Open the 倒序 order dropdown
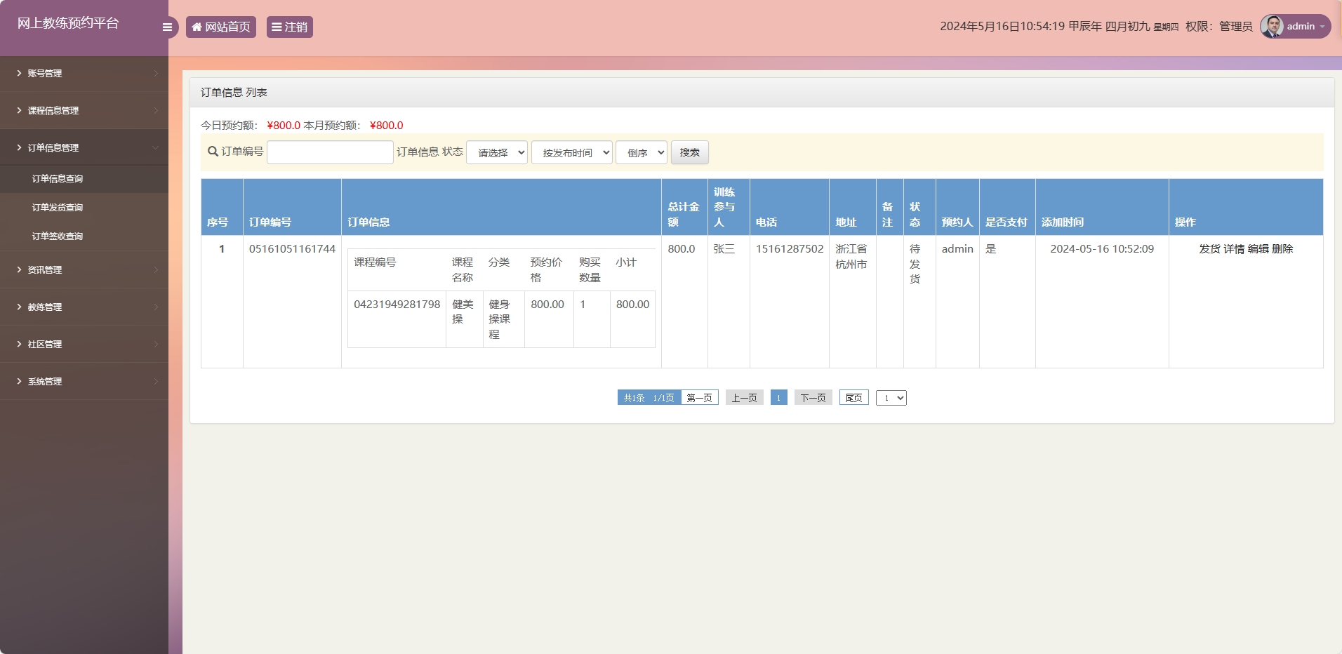Screen dimensions: 1342x654 [x=642, y=152]
